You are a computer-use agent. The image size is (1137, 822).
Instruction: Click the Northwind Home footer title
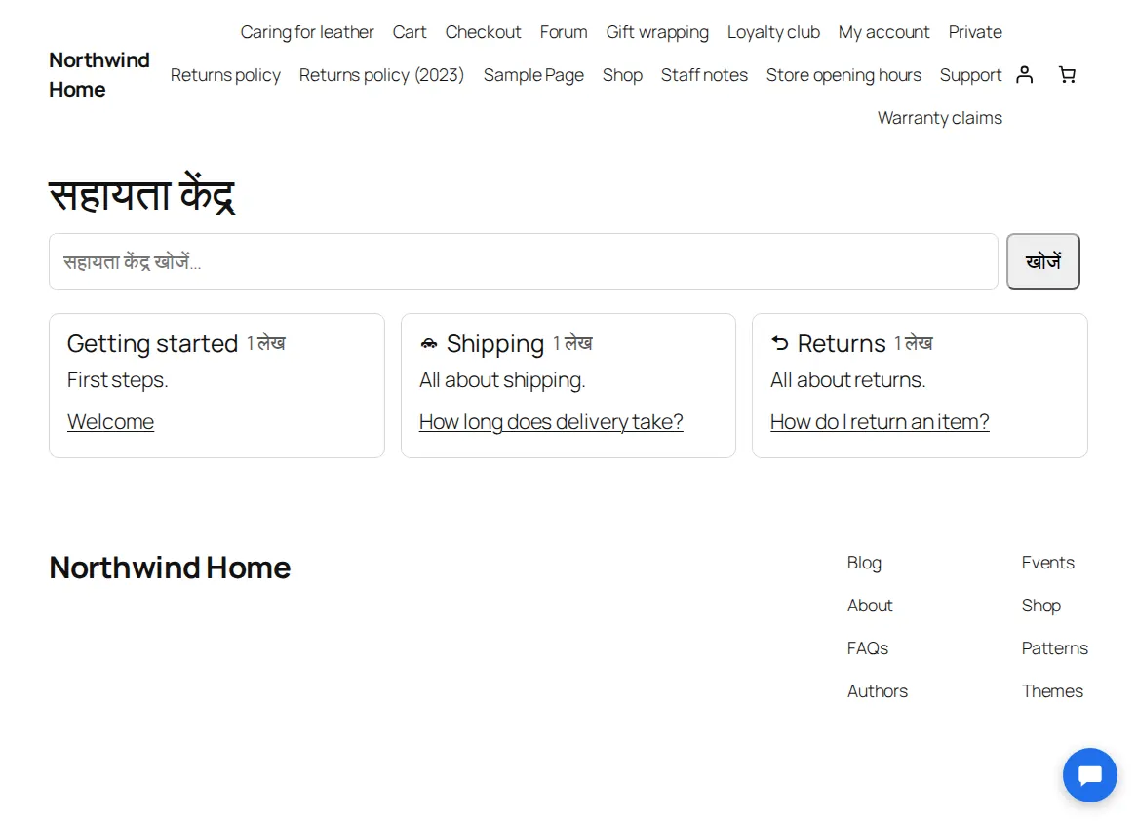point(170,568)
